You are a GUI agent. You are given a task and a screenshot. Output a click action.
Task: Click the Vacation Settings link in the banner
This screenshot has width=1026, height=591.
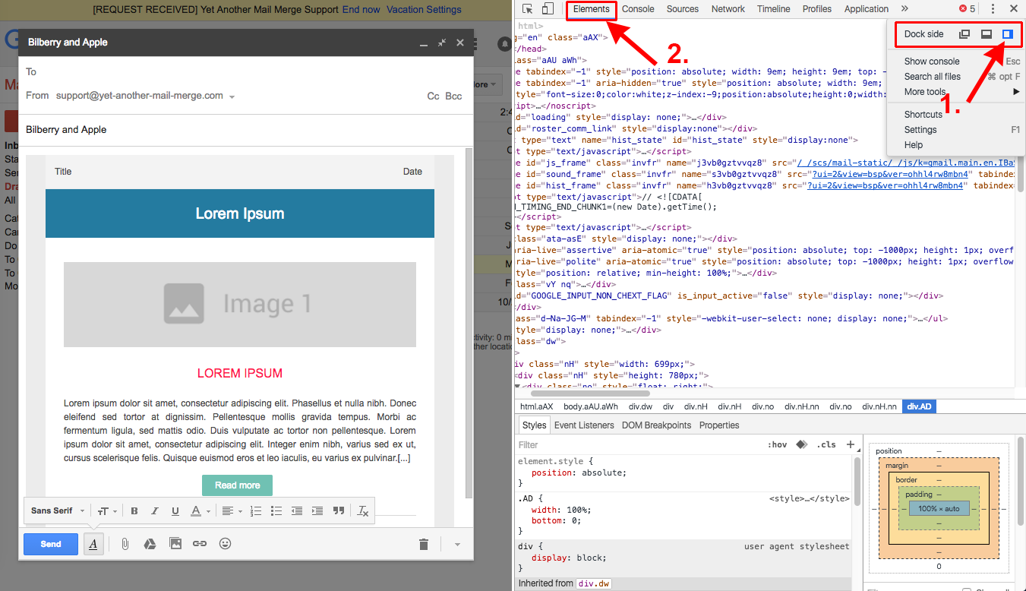(423, 9)
